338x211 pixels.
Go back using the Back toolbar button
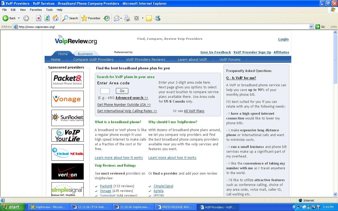9,18
